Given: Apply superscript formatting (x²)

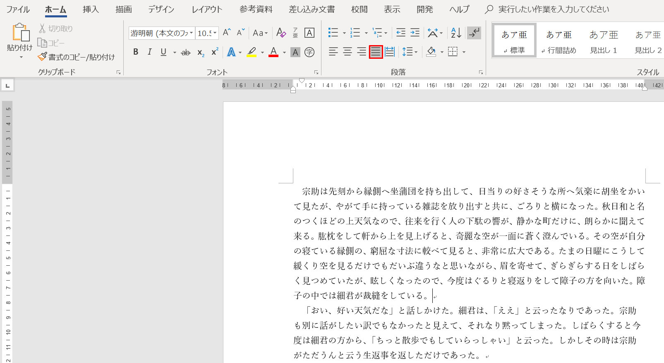Looking at the screenshot, I should coord(215,52).
